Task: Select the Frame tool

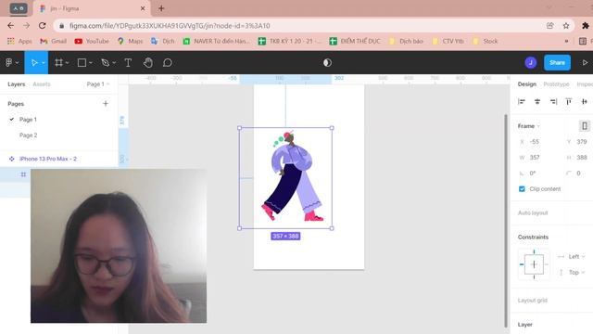Action: (x=58, y=62)
